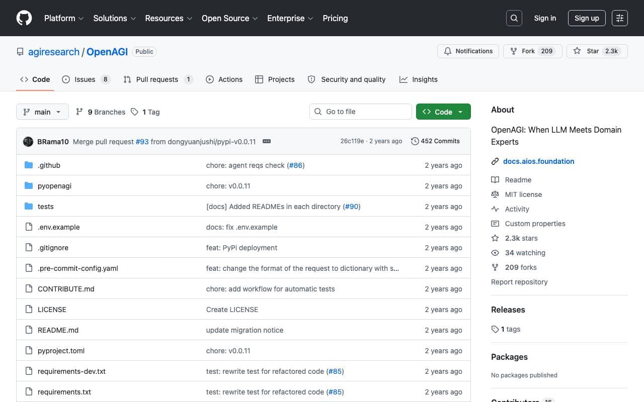Click the .github folder icon
The image size is (644, 402).
click(x=29, y=165)
